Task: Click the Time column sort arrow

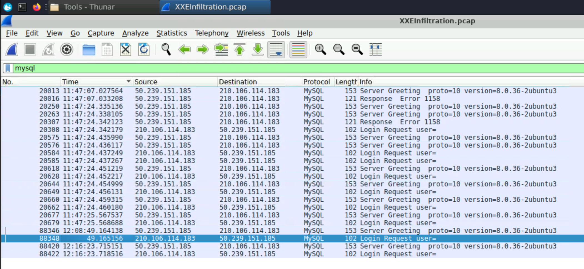Action: pyautogui.click(x=128, y=82)
